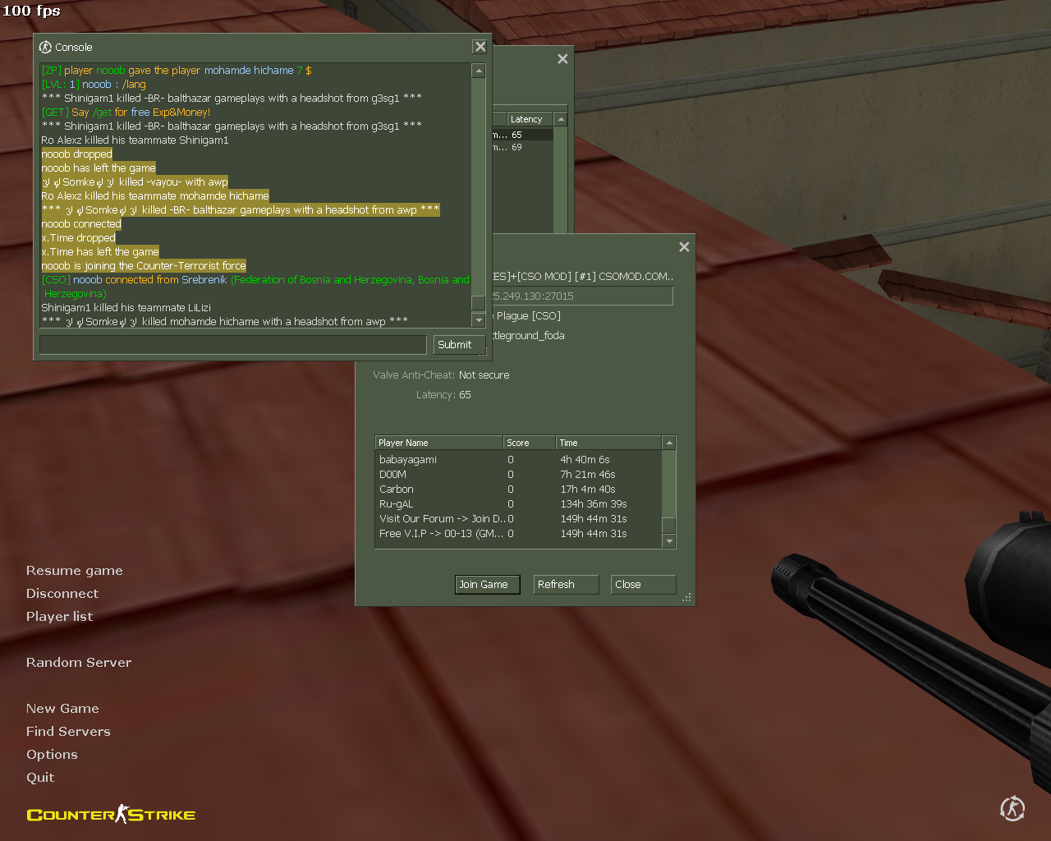
Task: Click the player list scroll down arrow
Action: (669, 541)
